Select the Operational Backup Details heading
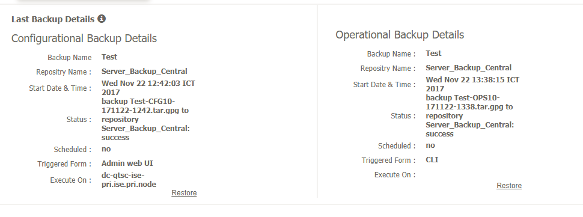Screen dimensions: 583x217 [400, 34]
